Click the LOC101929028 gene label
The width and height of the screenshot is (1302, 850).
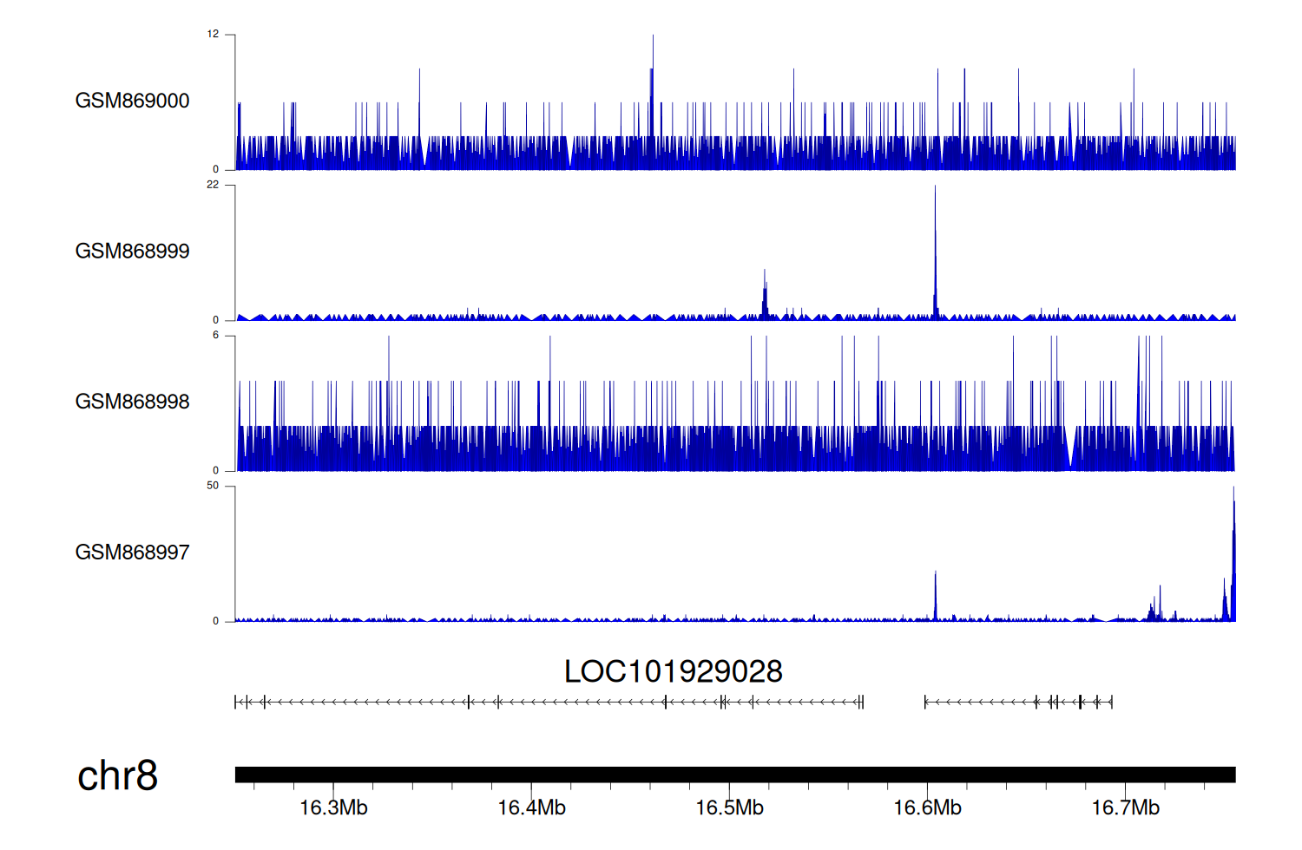point(673,671)
